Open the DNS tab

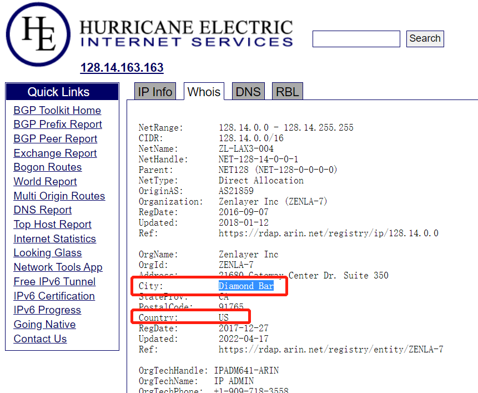point(248,92)
